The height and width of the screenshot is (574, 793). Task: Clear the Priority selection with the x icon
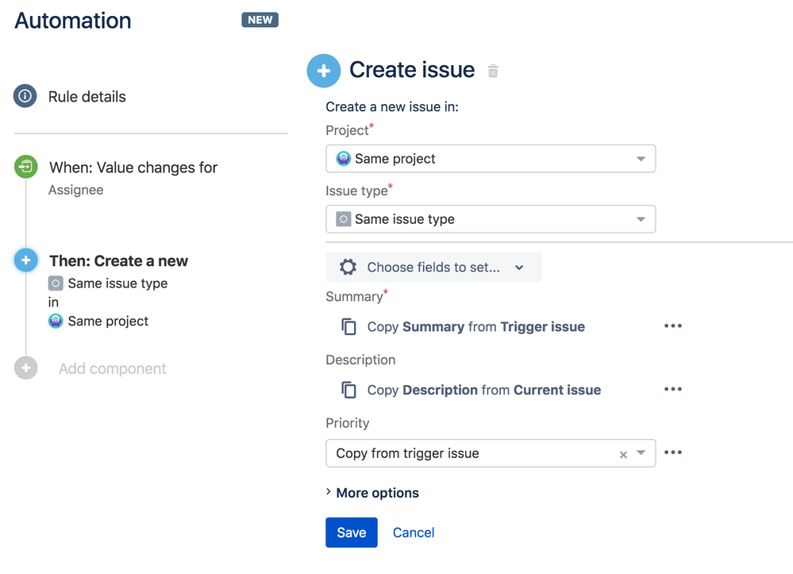point(624,453)
